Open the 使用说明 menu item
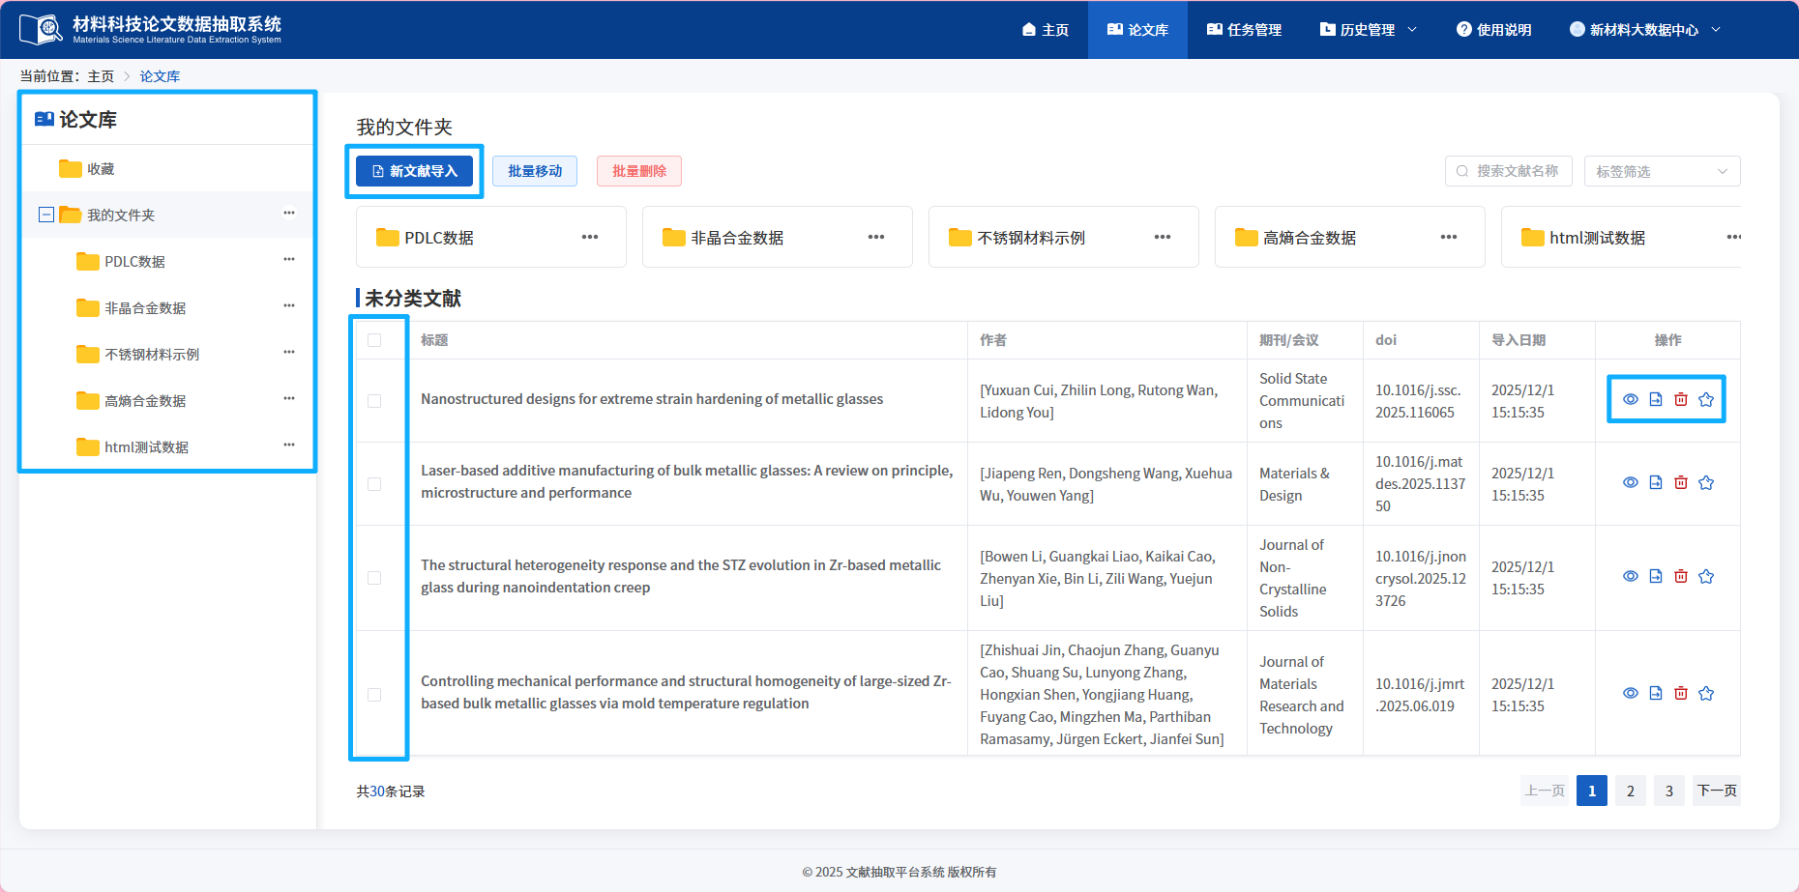1799x892 pixels. 1493,29
